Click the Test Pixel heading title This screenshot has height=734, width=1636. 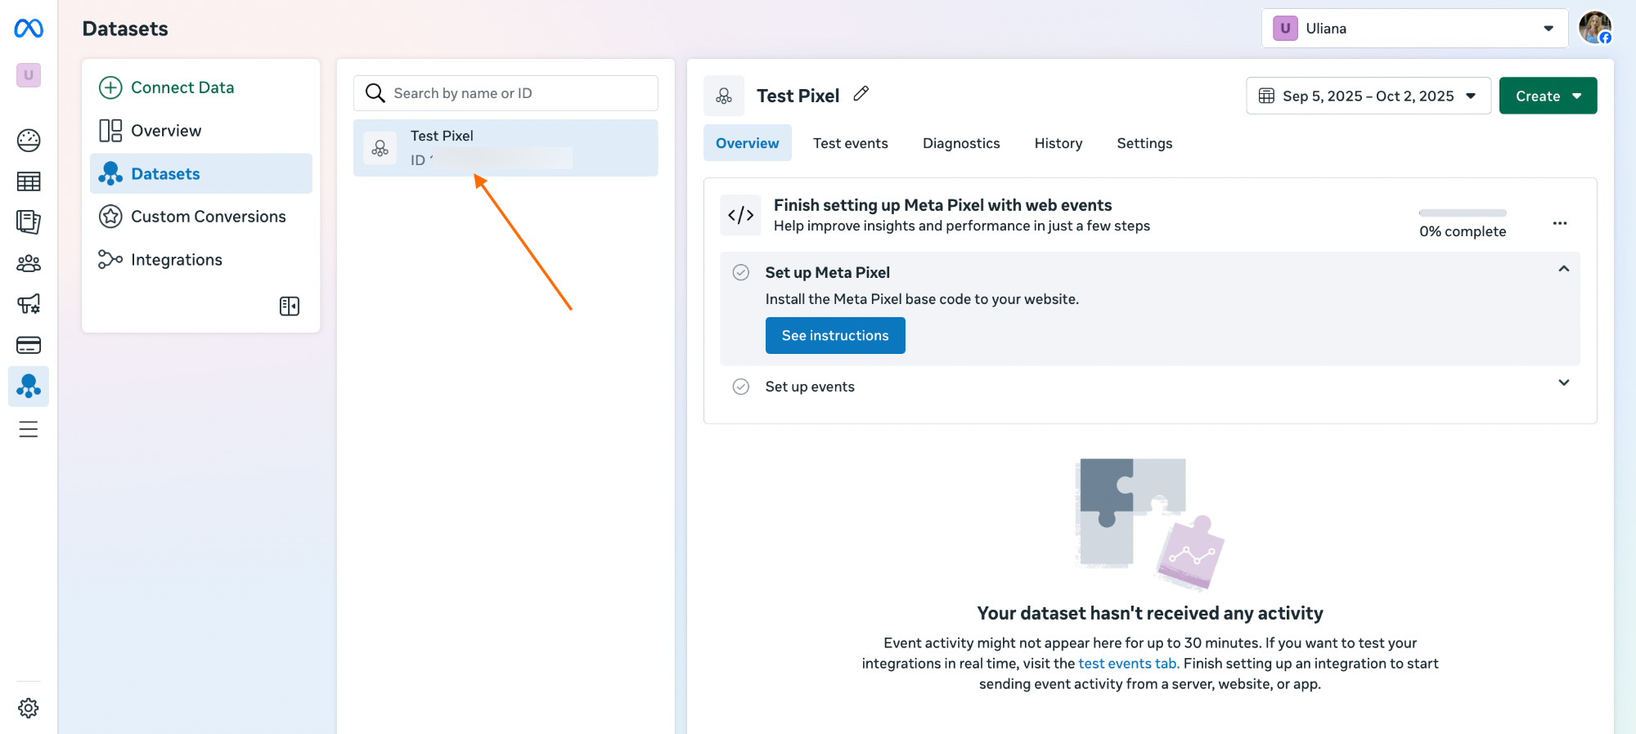798,96
